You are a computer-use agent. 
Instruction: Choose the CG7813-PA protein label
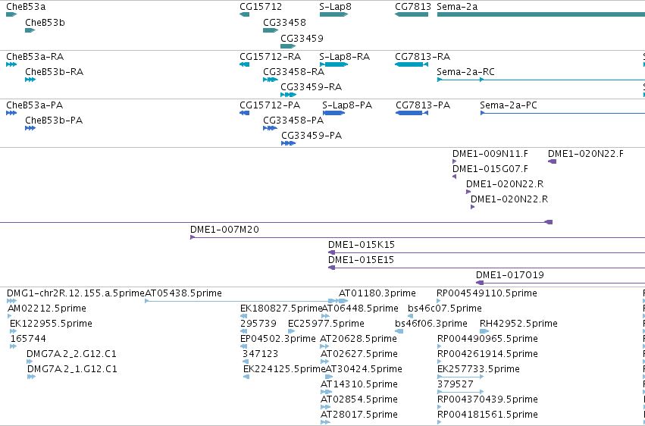point(423,105)
